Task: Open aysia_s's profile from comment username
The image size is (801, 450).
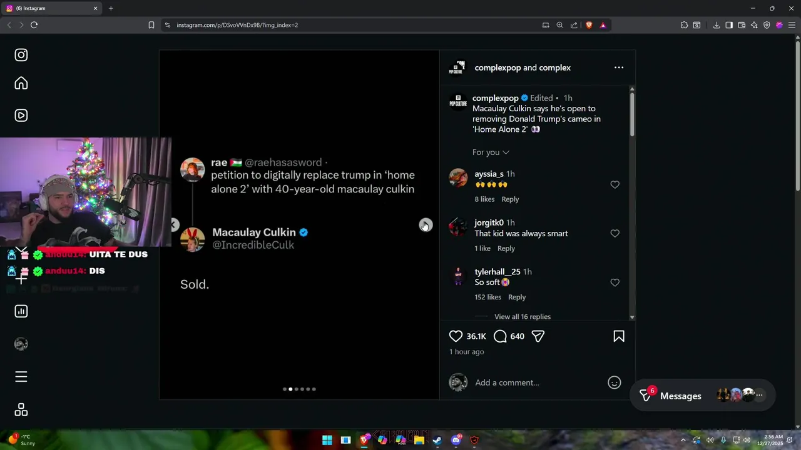Action: click(x=489, y=174)
